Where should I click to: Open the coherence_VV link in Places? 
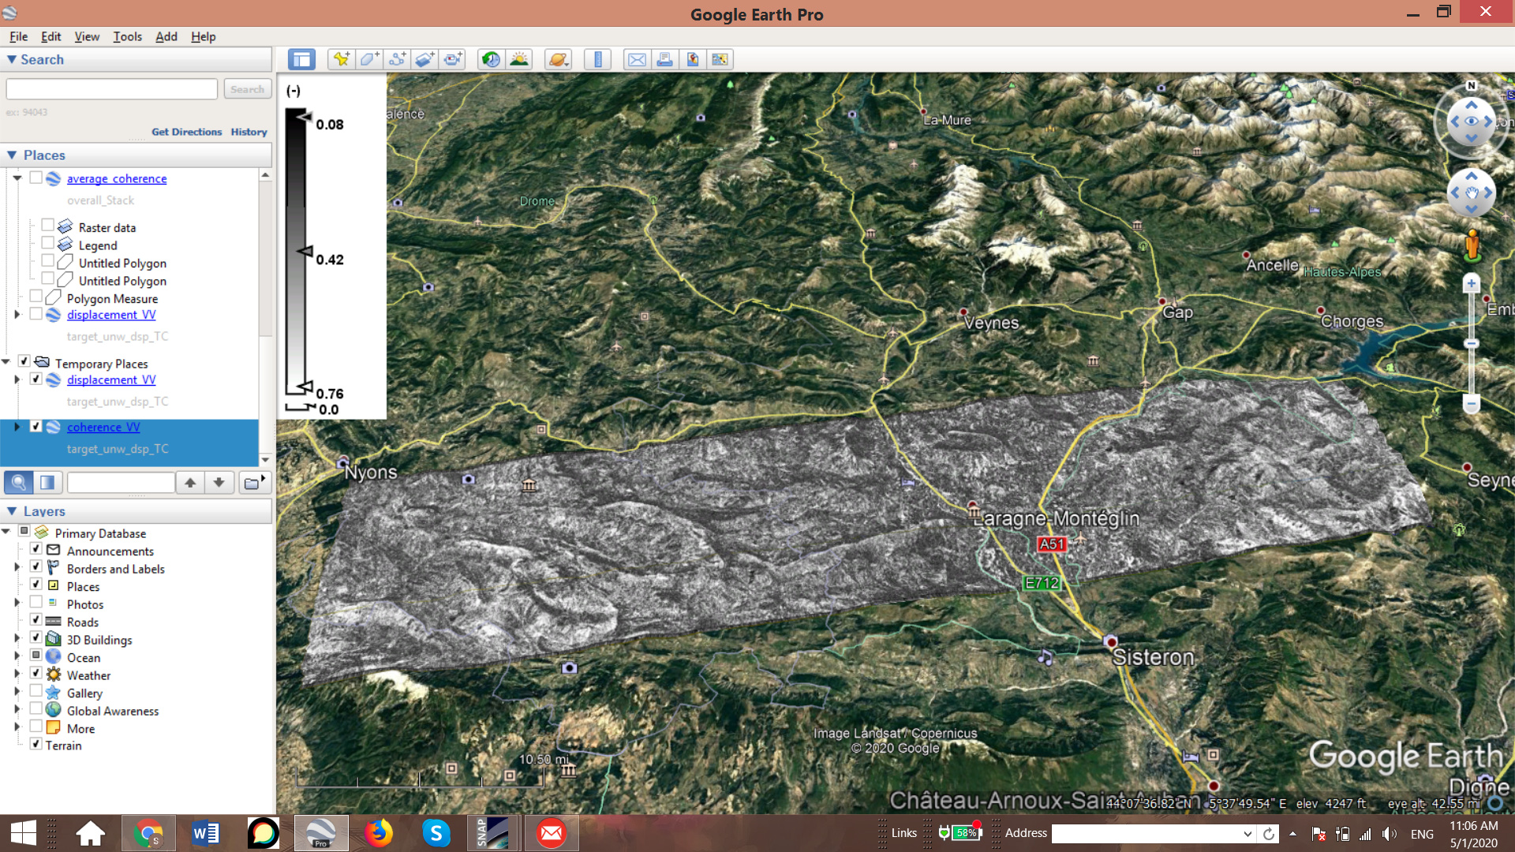(x=103, y=427)
